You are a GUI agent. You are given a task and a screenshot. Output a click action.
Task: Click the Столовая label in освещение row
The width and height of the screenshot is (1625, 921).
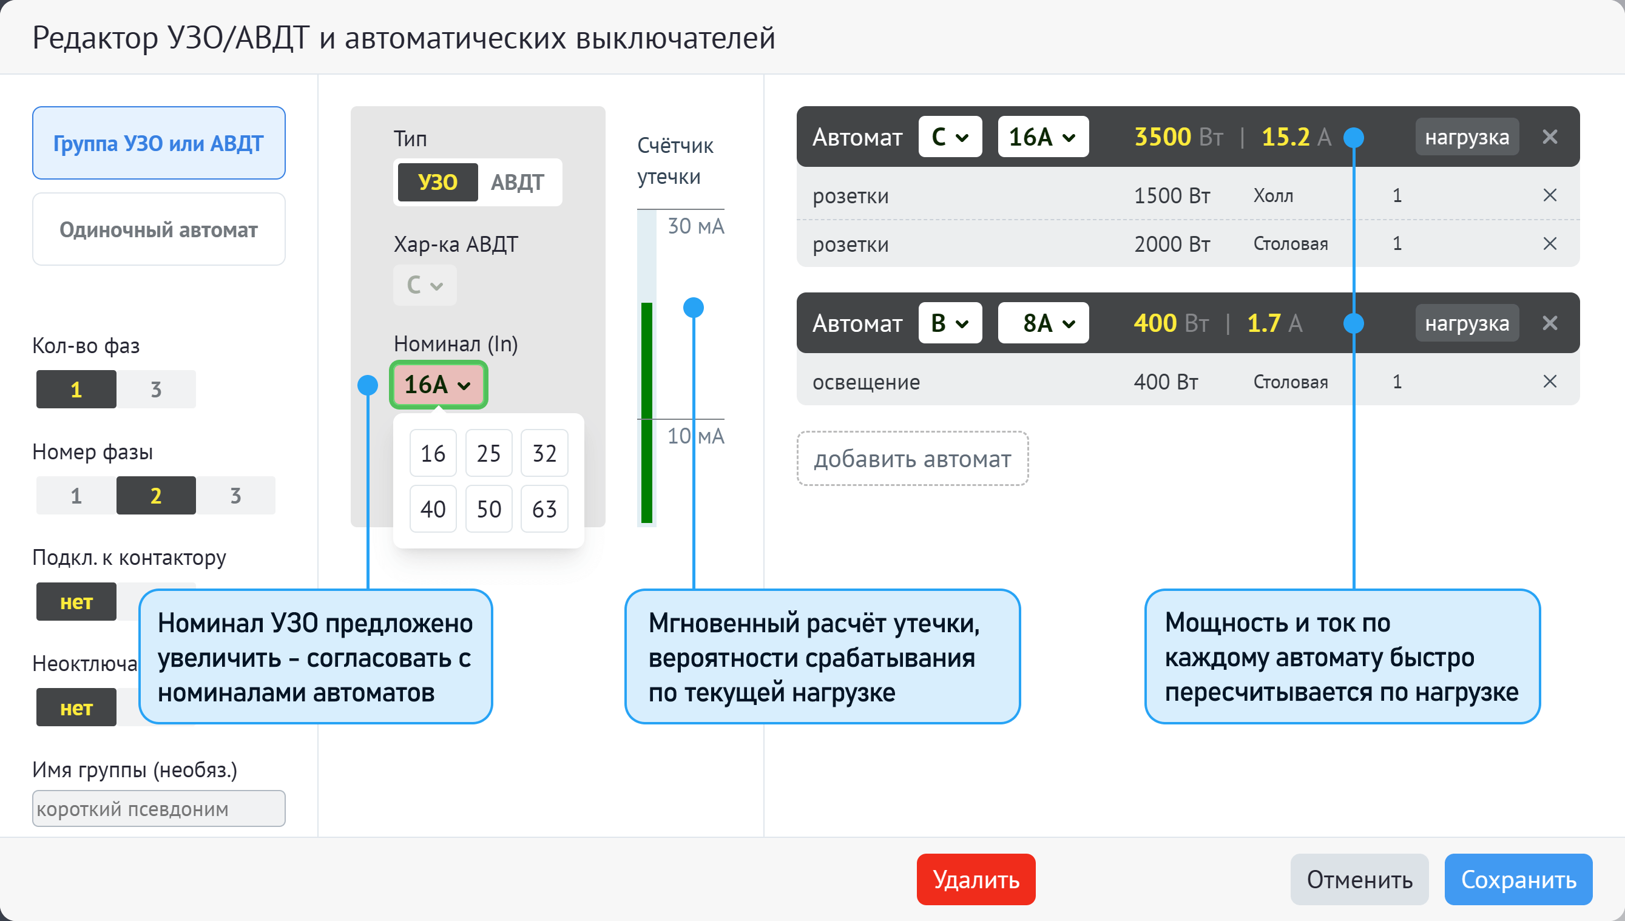point(1291,382)
